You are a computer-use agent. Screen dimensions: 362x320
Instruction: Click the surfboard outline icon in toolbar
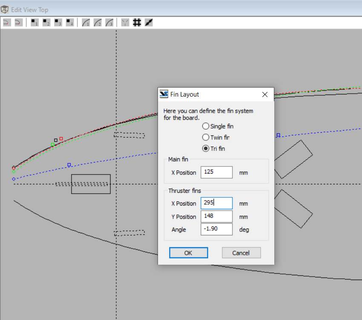click(x=148, y=23)
